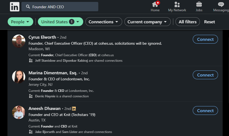Click the search magnifier icon
229x136 pixels.
pyautogui.click(x=28, y=7)
